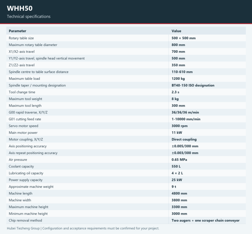Select the value '8 kg'
This screenshot has width=252, height=234.
175,99
